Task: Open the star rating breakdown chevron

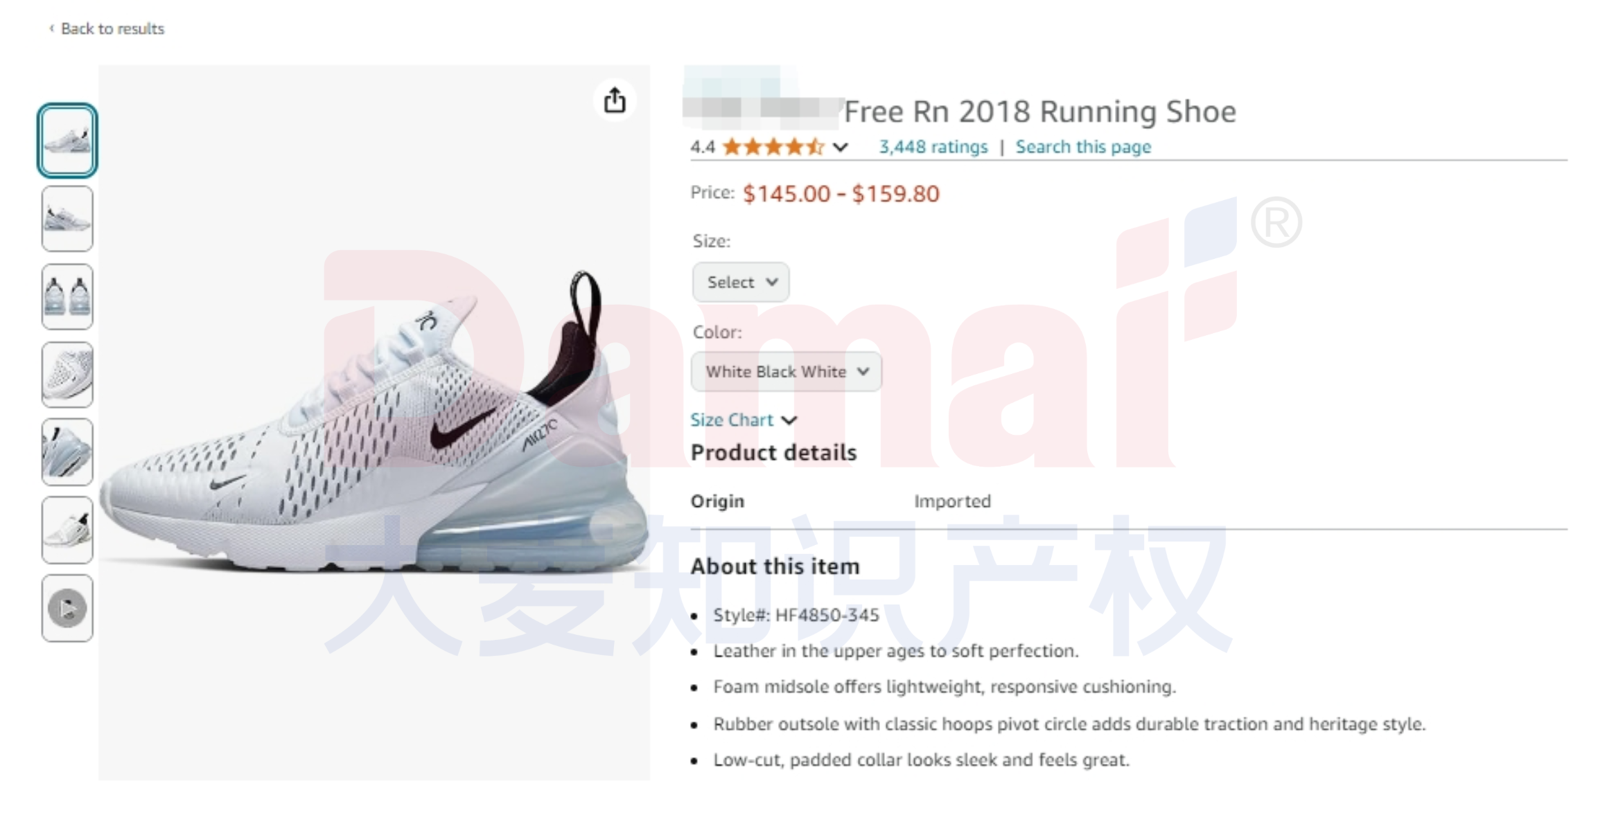Action: (841, 147)
